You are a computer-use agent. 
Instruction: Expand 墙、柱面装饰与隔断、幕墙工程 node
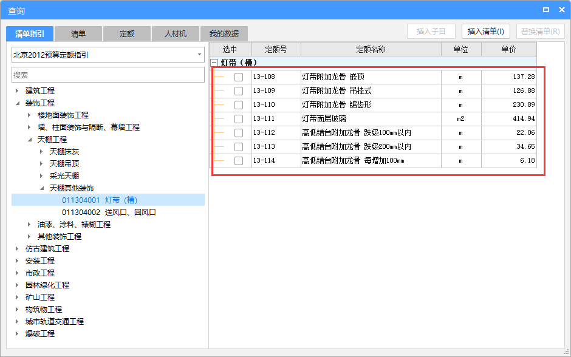point(29,127)
